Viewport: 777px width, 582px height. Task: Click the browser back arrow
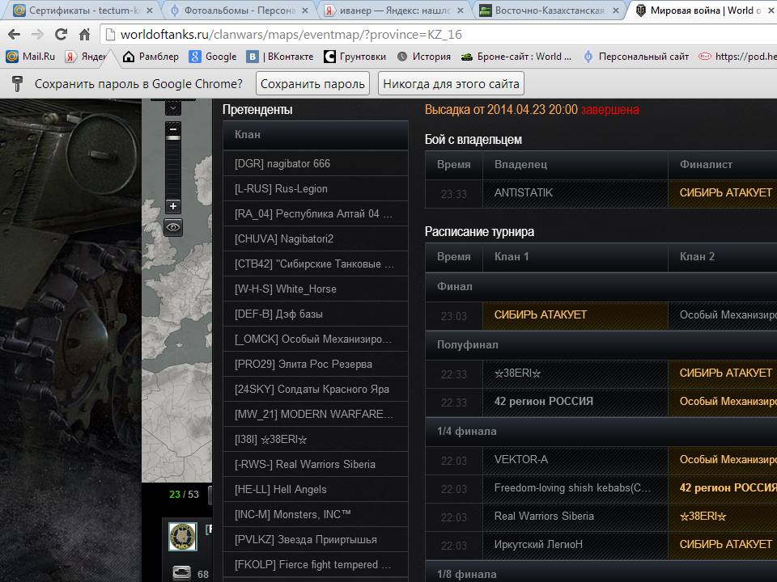(x=15, y=34)
